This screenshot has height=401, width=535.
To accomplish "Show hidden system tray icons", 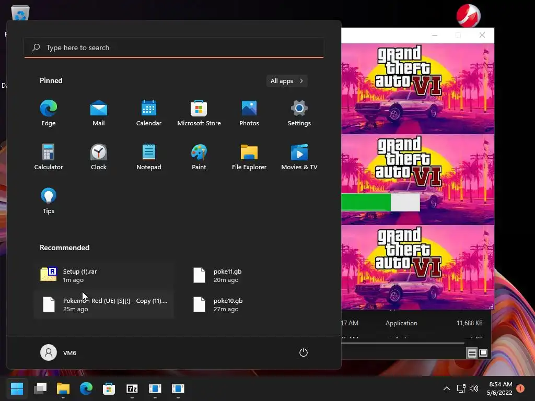I will tap(446, 388).
